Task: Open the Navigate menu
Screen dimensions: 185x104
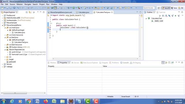Action: (x=28, y=4)
